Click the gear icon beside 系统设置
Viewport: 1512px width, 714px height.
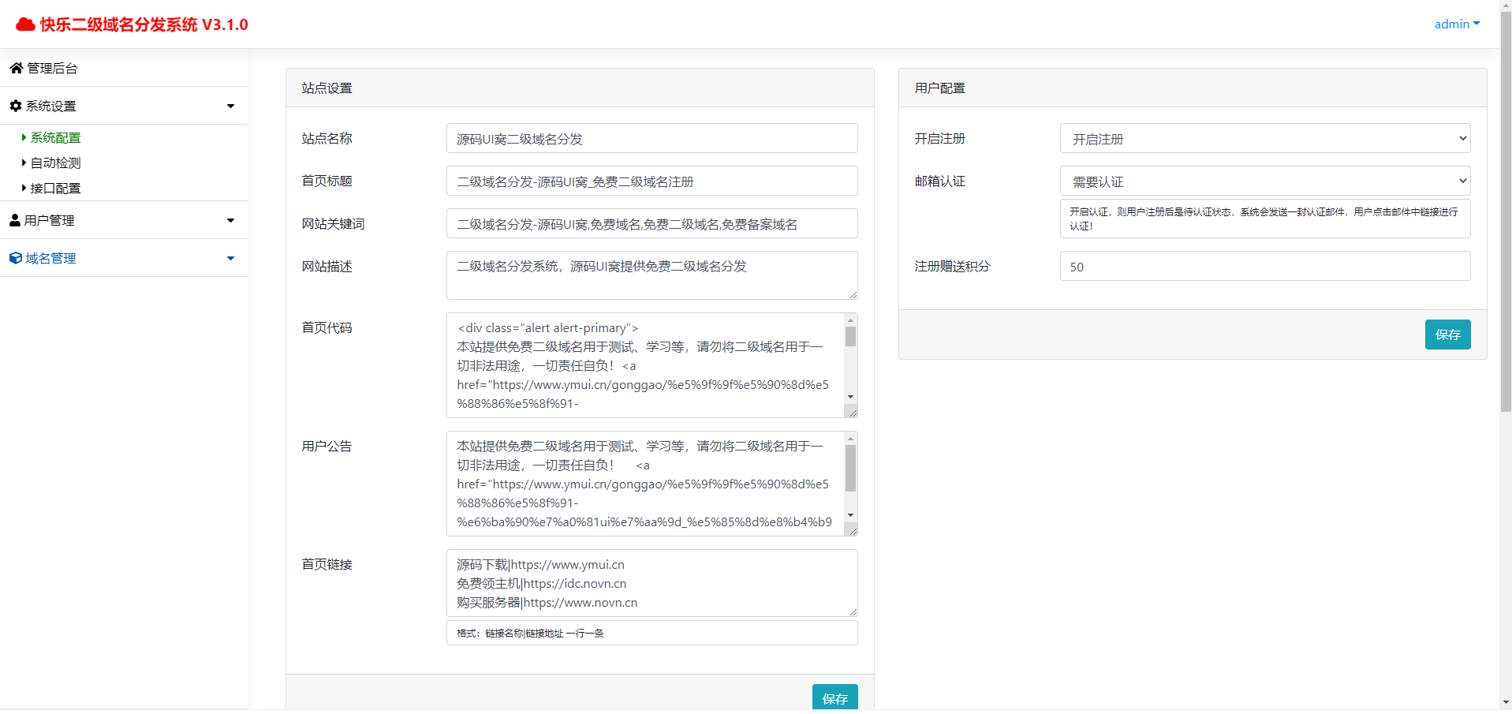tap(16, 106)
